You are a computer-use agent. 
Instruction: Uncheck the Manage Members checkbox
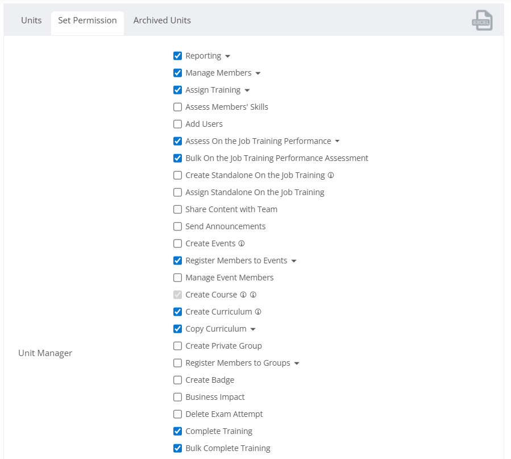[x=177, y=73]
